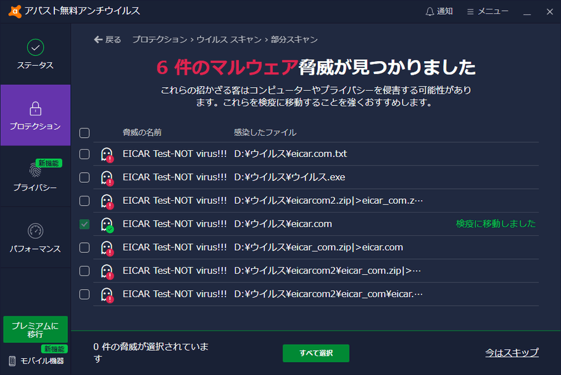Viewport: 561px width, 375px height.
Task: Select the プロテクション lock icon
Action: (35, 109)
